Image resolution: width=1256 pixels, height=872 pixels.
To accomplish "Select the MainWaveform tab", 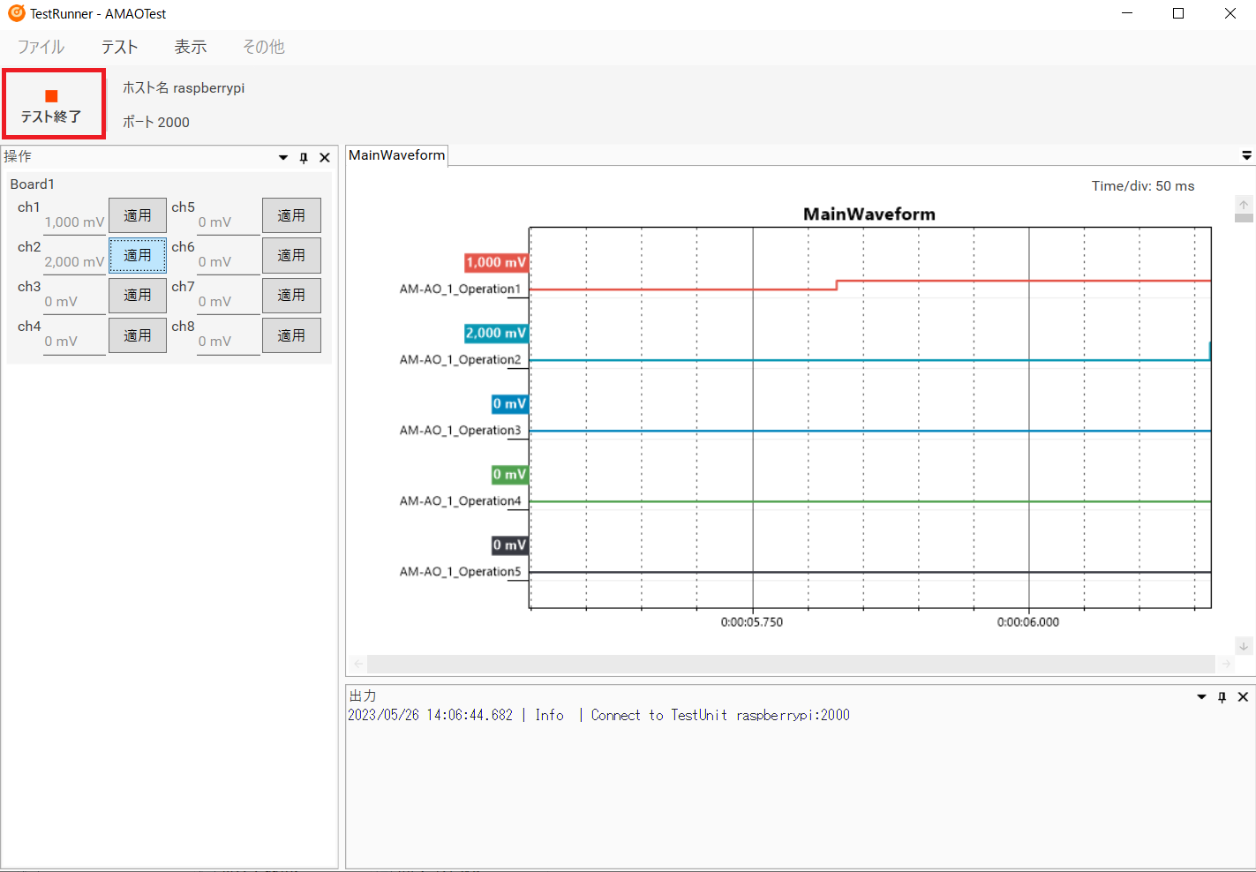I will 396,155.
